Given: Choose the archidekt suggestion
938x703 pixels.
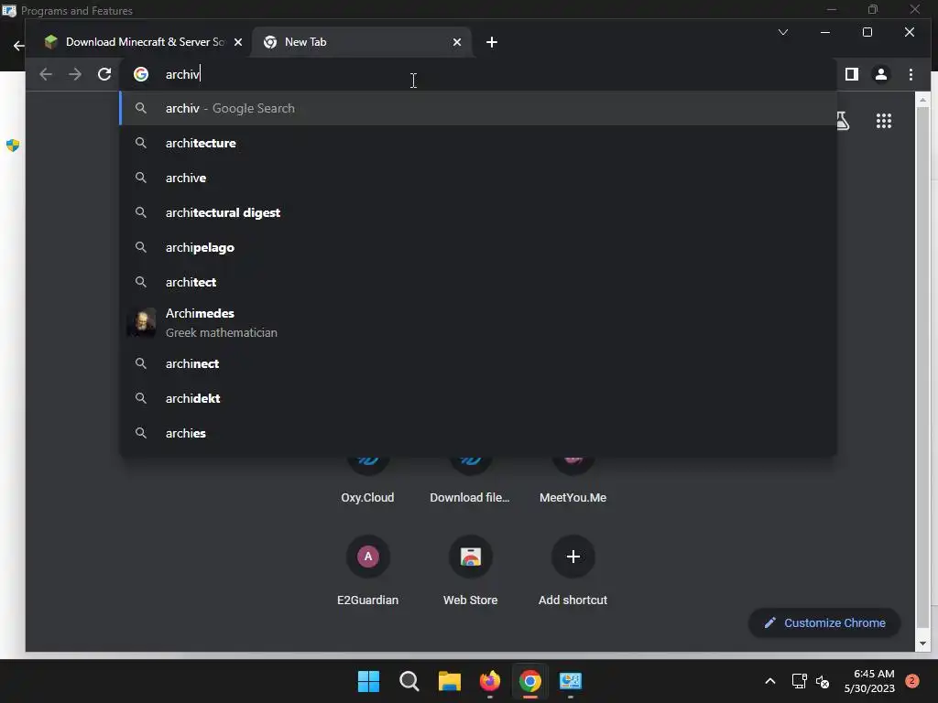Looking at the screenshot, I should tap(478, 398).
